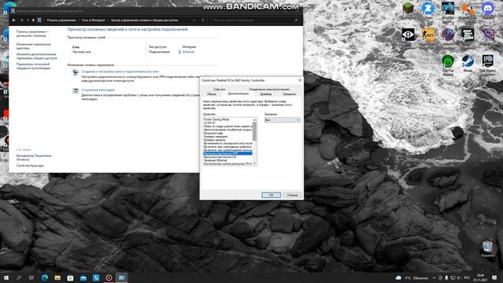Click Отмена in the properties dialog
503x283 pixels.
pyautogui.click(x=292, y=195)
